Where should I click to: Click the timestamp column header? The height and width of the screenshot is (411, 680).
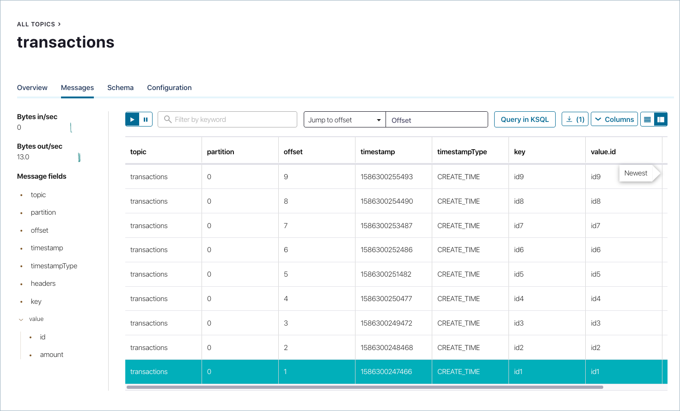[378, 152]
